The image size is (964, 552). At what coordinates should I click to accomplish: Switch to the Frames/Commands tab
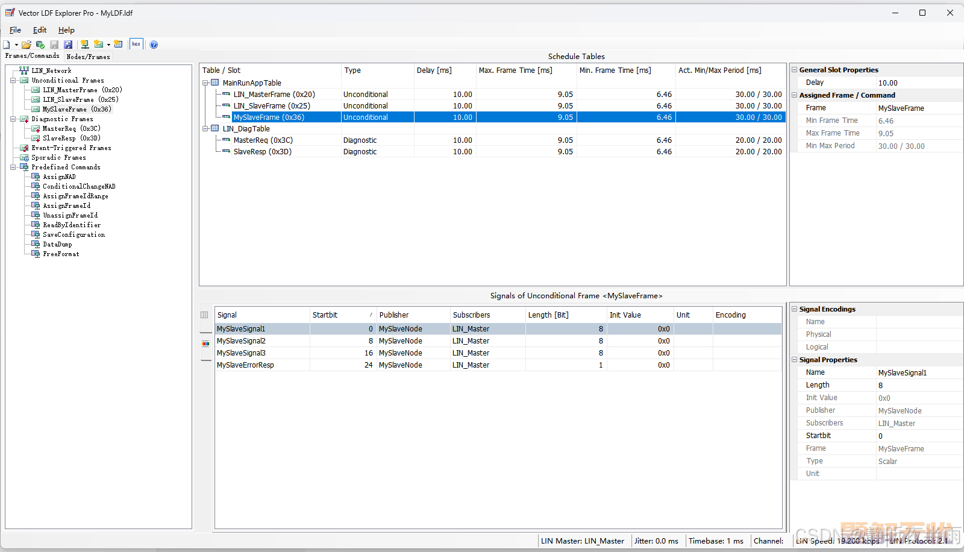tap(33, 56)
